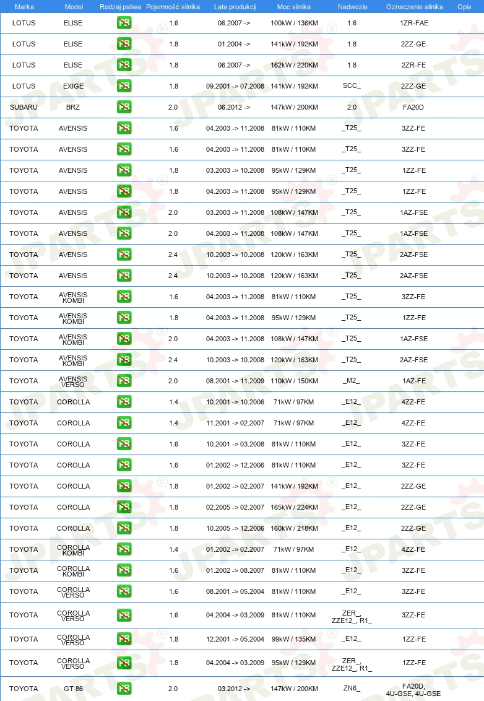Viewport: 484px width, 701px height.
Task: Select the EXIGE model cell
Action: pos(73,86)
